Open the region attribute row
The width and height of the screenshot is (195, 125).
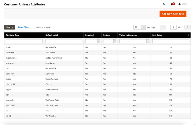(x=97, y=90)
